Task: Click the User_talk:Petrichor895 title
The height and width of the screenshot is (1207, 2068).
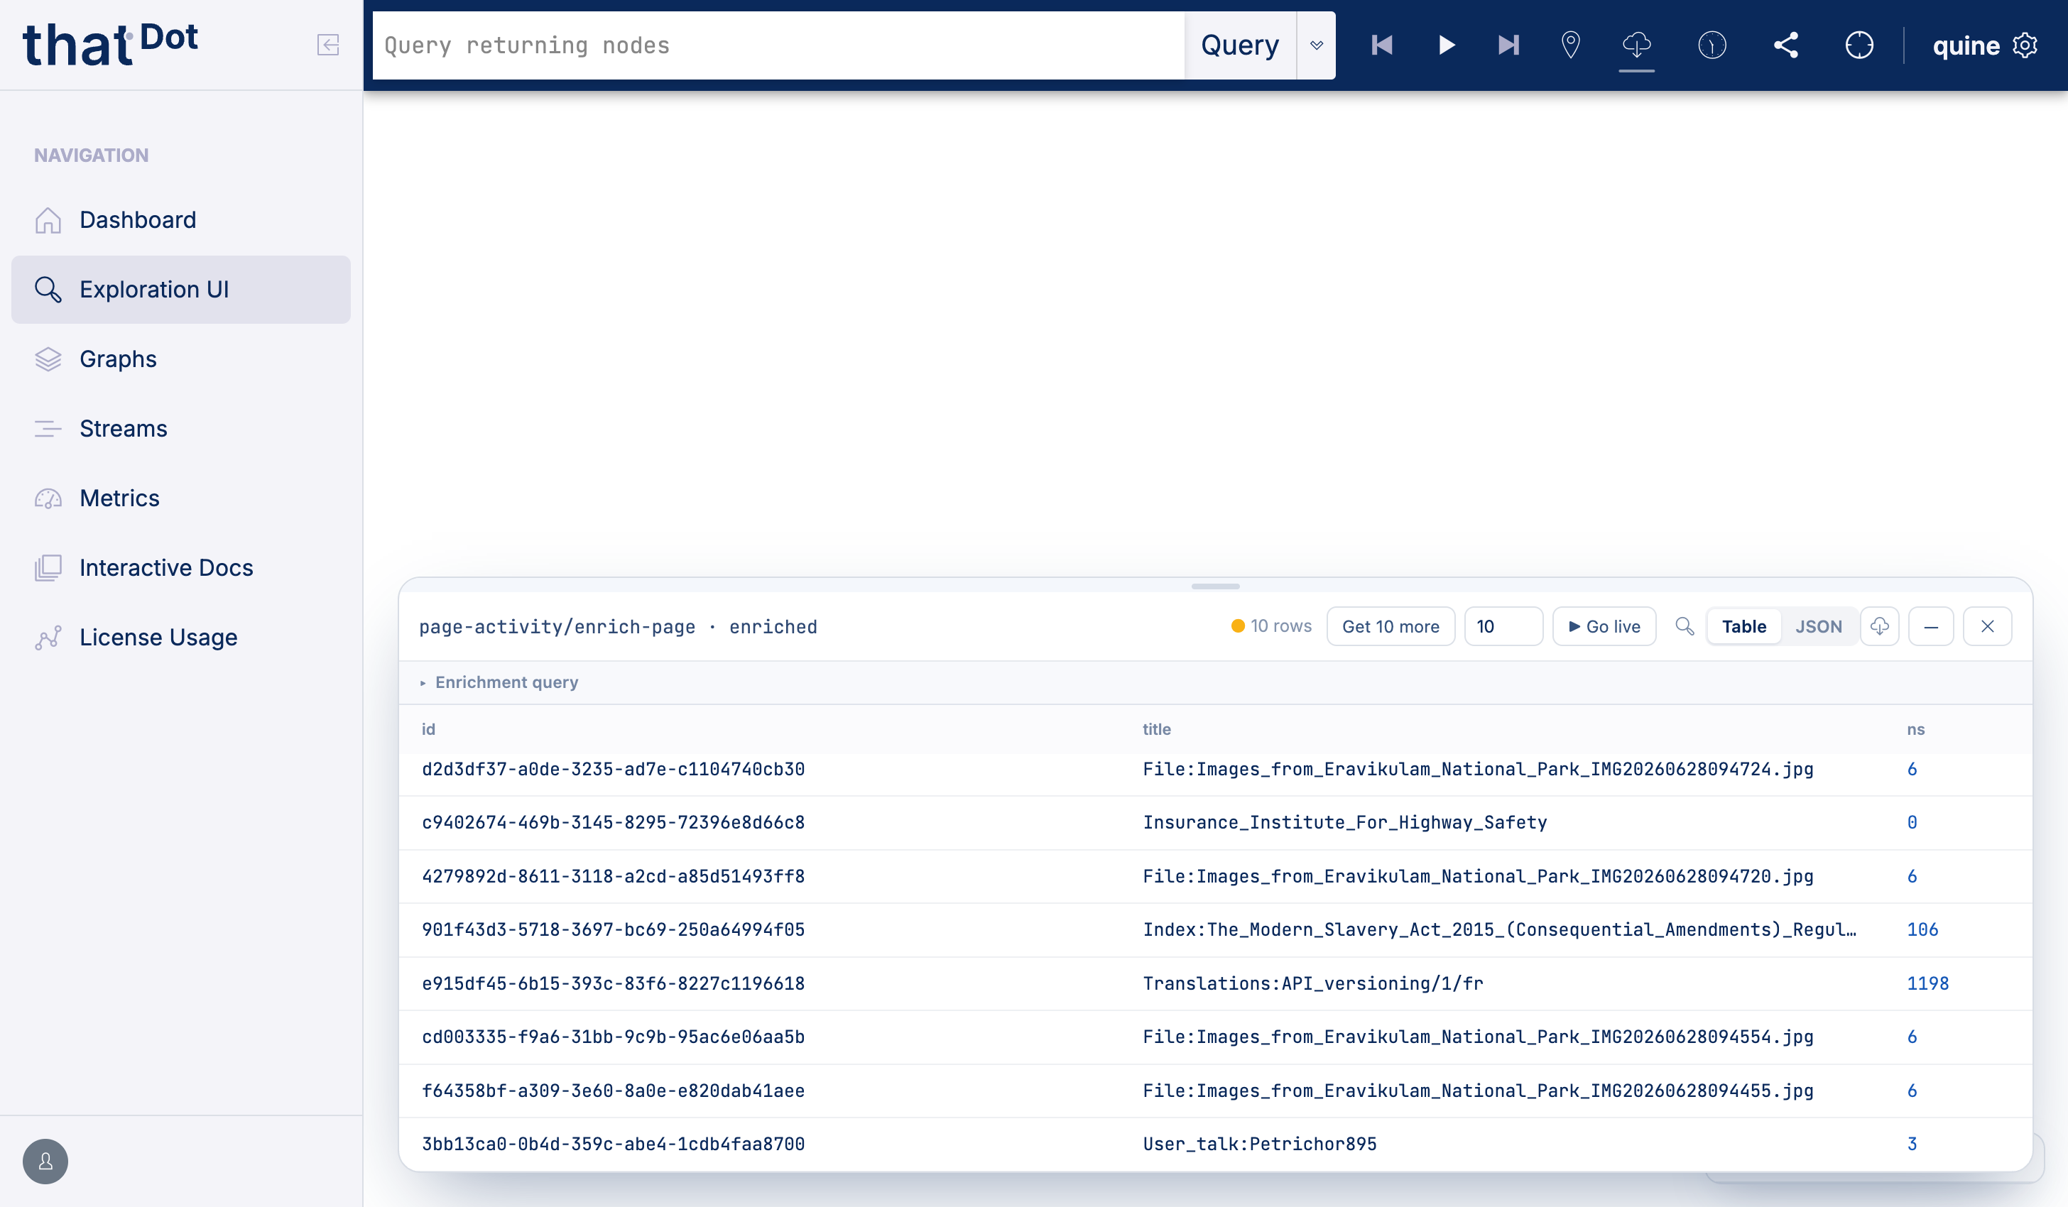Action: 1260,1144
